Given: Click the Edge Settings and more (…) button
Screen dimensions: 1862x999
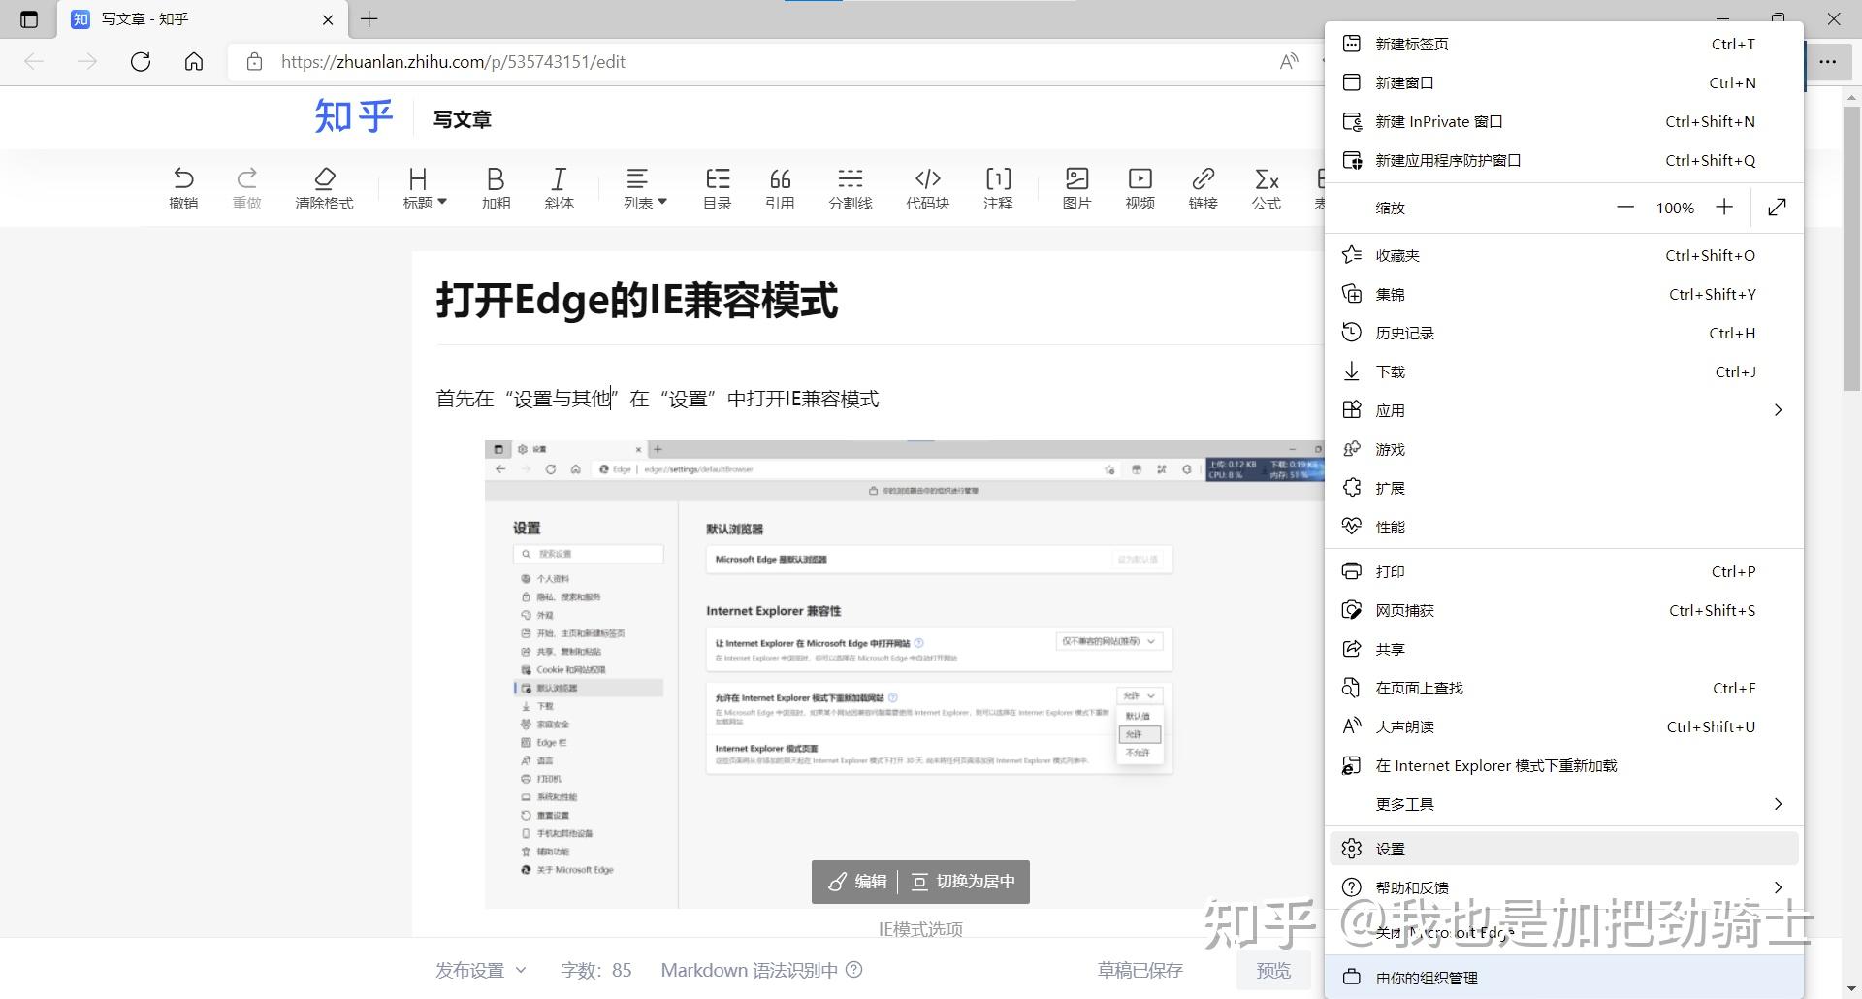Looking at the screenshot, I should pyautogui.click(x=1828, y=62).
